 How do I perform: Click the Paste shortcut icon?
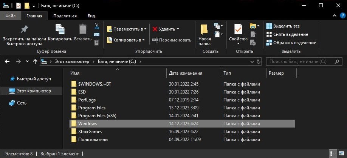pyautogui.click(x=96, y=42)
